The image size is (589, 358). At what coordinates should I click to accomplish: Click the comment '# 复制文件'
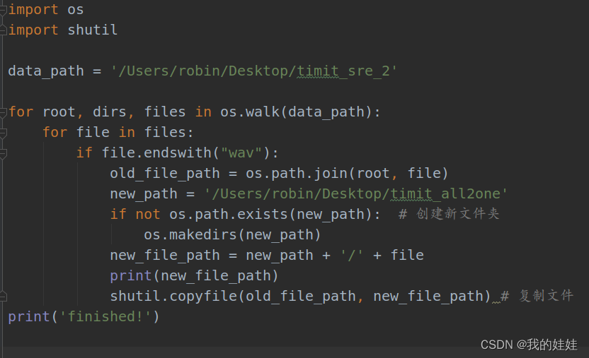(537, 296)
